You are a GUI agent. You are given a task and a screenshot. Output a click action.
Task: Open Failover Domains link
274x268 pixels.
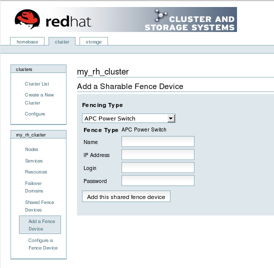click(34, 187)
